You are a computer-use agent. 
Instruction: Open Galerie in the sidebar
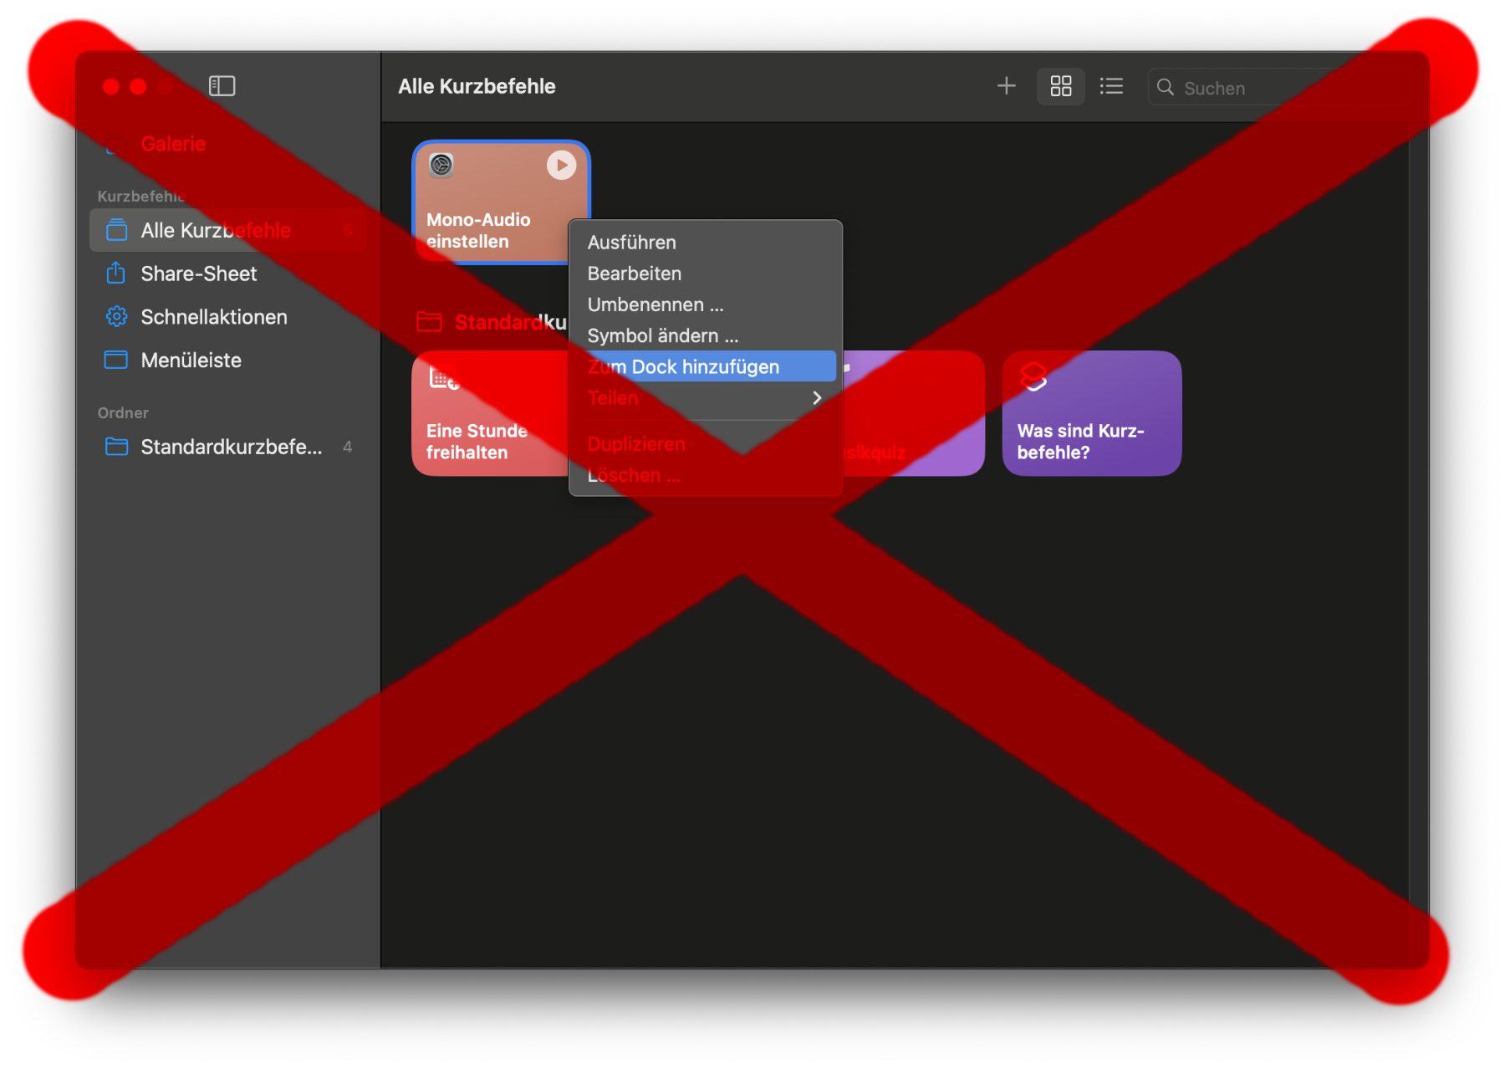point(173,144)
